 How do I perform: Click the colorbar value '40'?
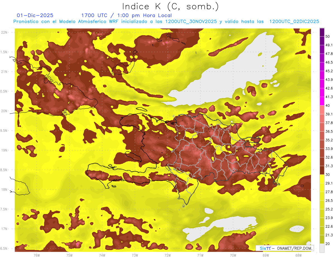coord(328,105)
